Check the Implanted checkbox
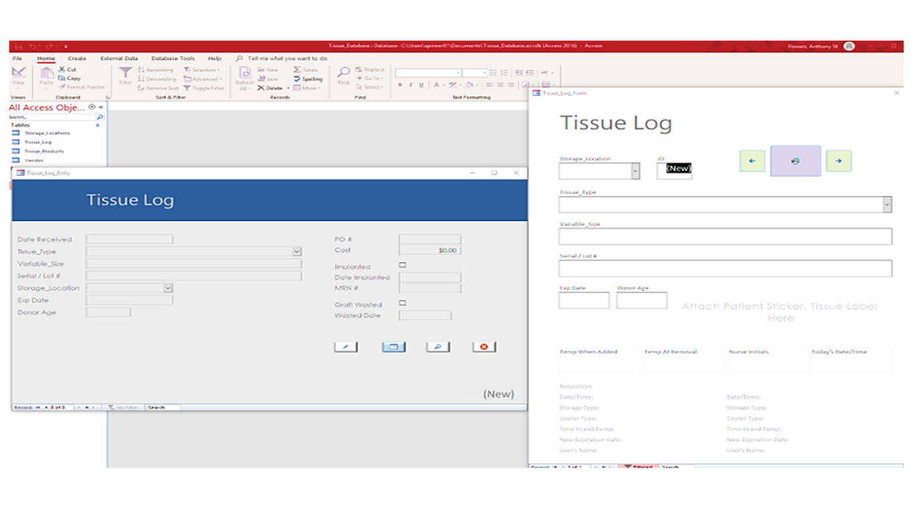This screenshot has height=513, width=913. click(402, 265)
